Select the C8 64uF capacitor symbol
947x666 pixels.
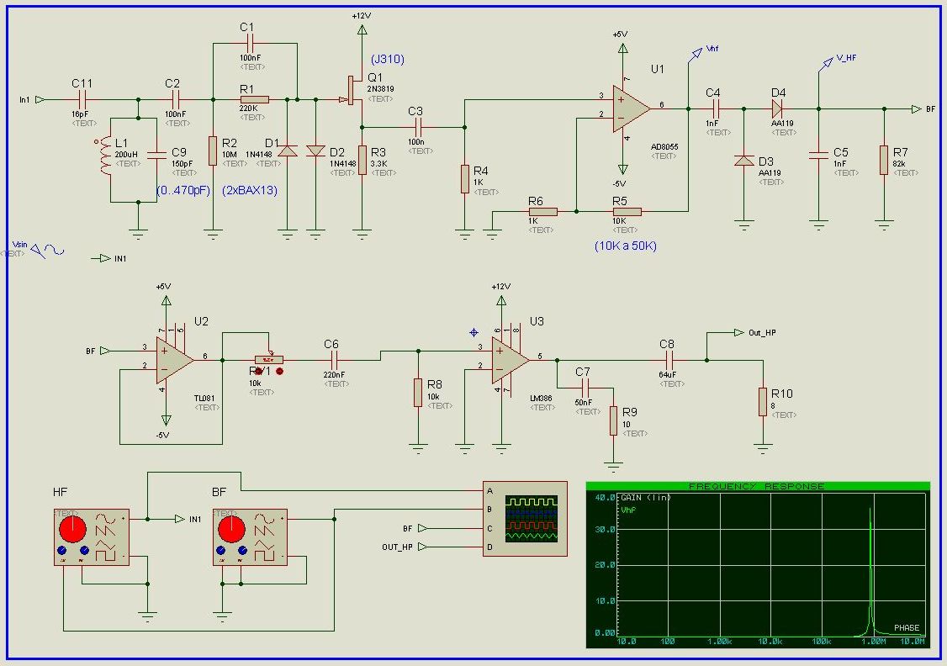pyautogui.click(x=669, y=361)
